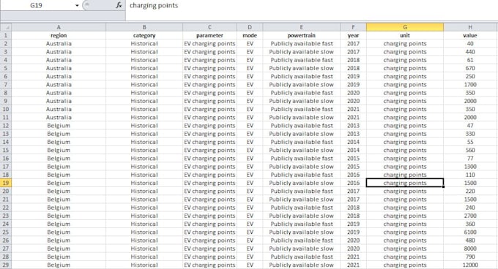Viewport: 498px width, 269px height.
Task: Select column B header
Action: tap(144, 27)
